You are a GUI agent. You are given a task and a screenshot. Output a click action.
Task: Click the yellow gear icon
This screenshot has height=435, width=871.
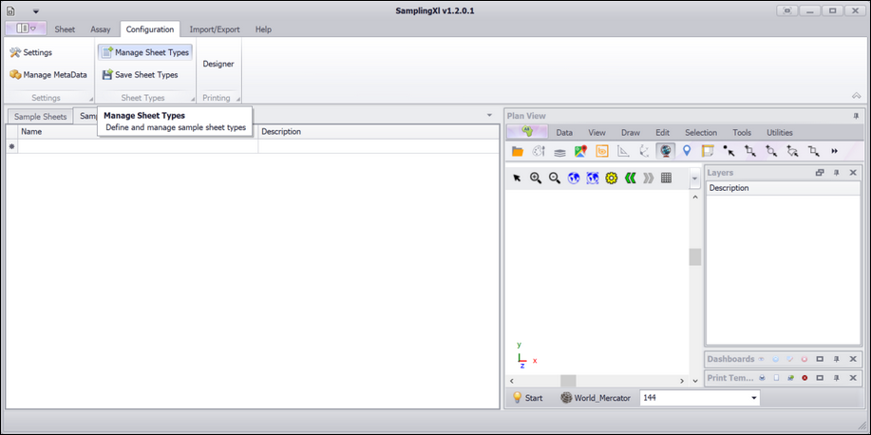coord(612,178)
